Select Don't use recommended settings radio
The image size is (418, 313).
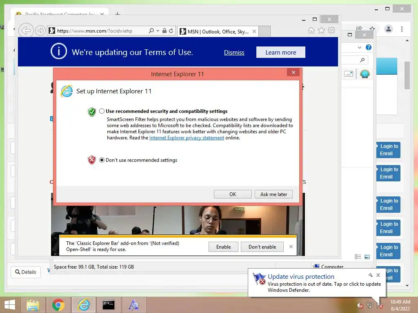point(102,160)
